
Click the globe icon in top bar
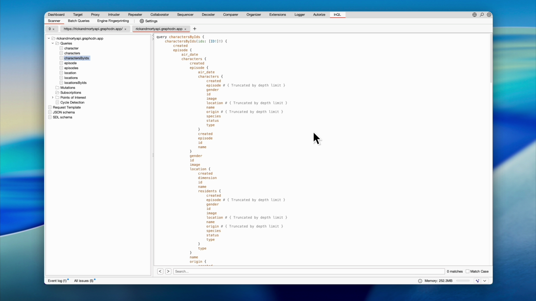tap(474, 15)
